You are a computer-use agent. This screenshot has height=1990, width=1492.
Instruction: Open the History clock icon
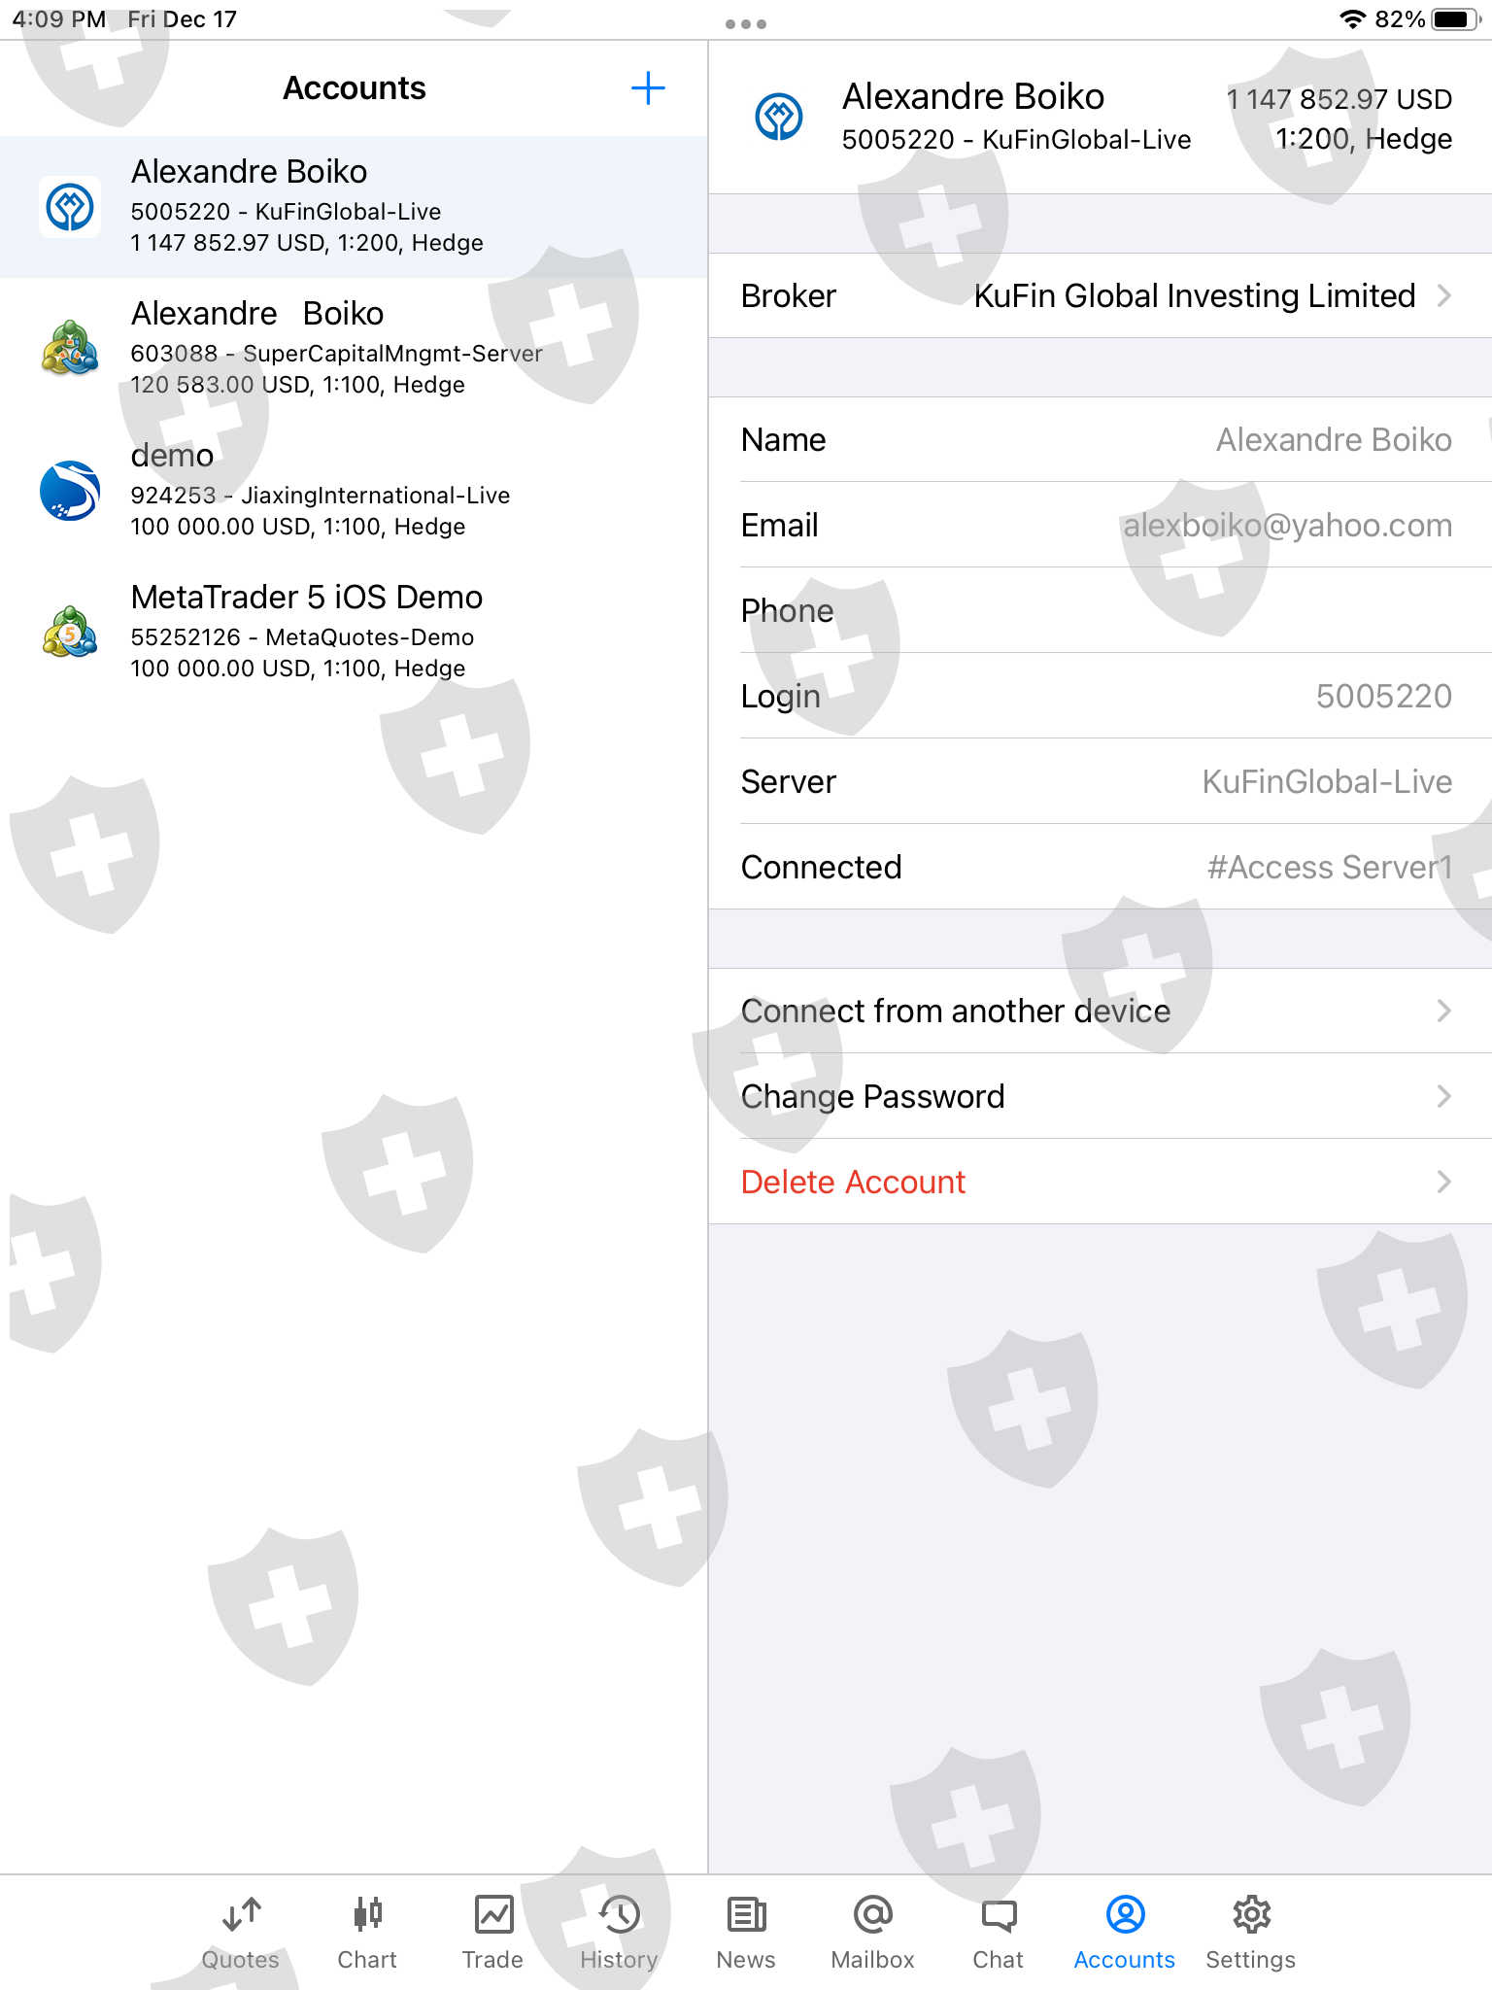619,1915
